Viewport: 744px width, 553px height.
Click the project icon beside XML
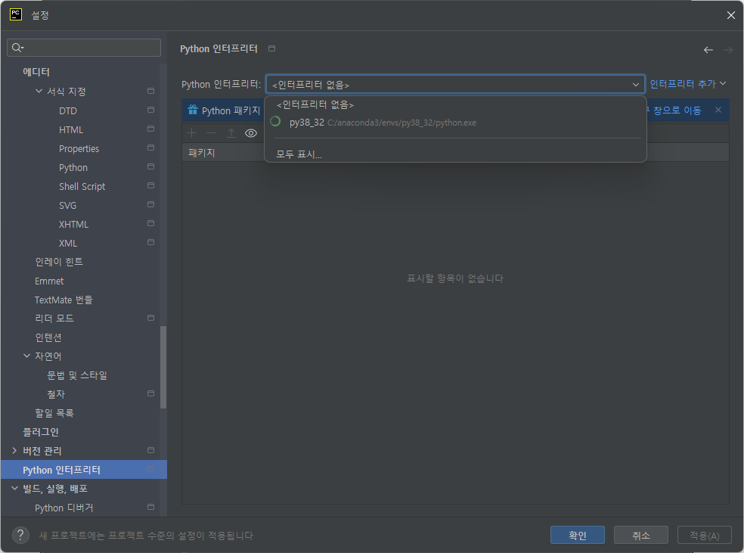click(151, 242)
